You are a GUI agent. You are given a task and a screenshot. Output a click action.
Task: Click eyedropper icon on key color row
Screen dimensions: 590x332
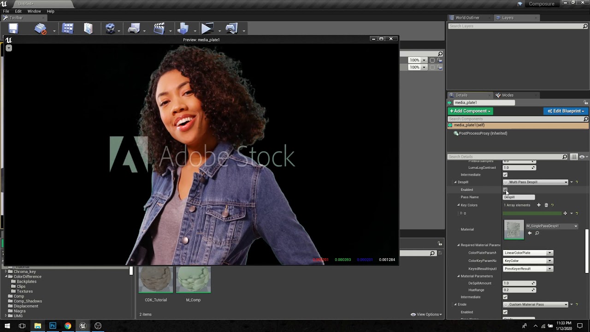point(565,213)
